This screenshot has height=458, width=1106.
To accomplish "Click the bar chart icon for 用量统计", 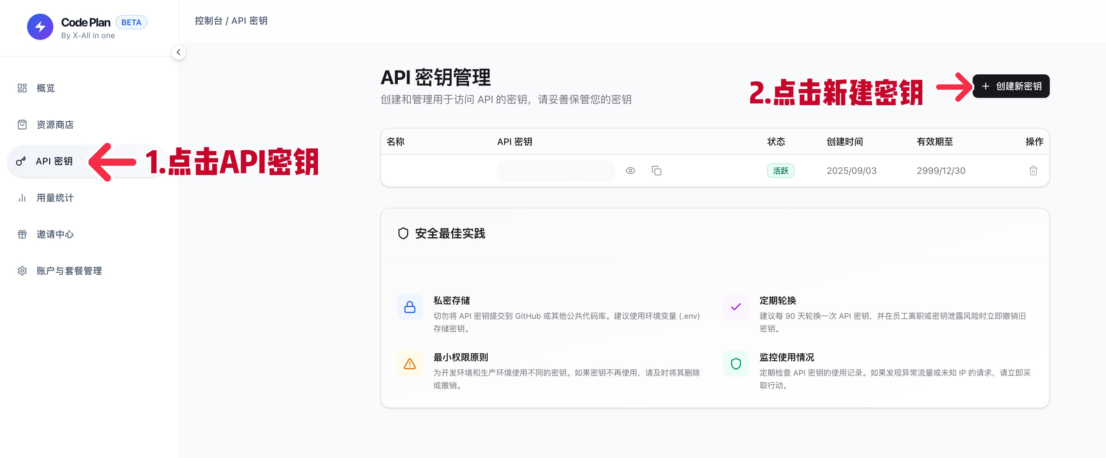I will pyautogui.click(x=22, y=198).
